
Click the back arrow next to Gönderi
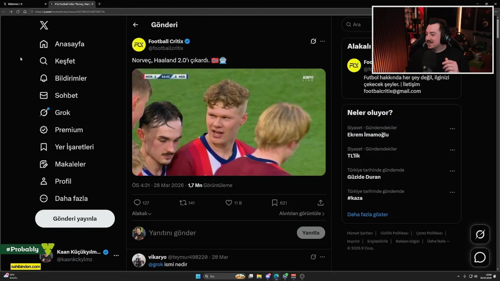point(136,25)
